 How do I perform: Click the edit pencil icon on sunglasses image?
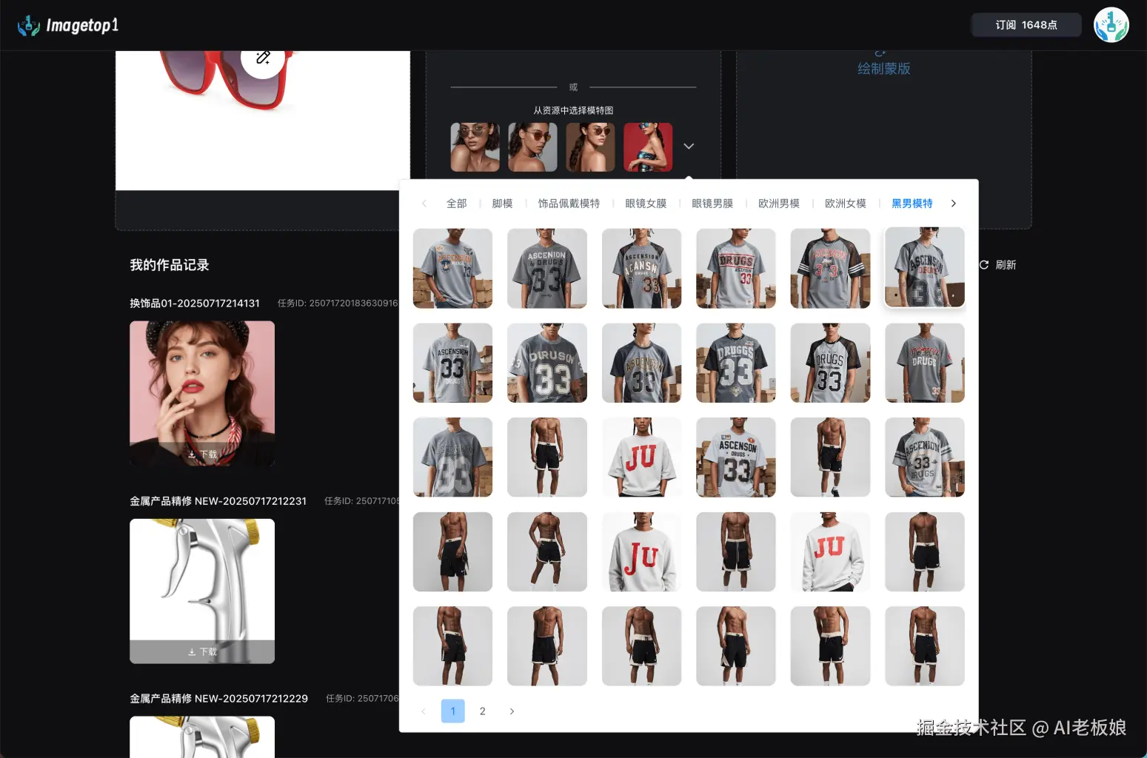point(263,58)
